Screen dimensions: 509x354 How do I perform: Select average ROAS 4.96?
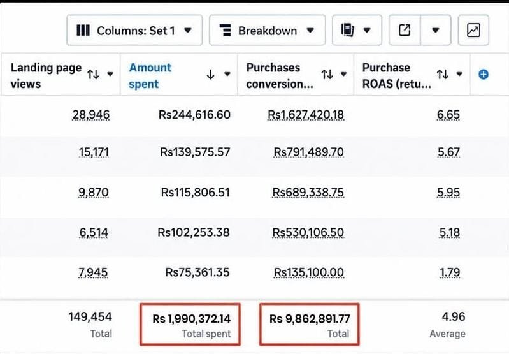click(x=454, y=316)
